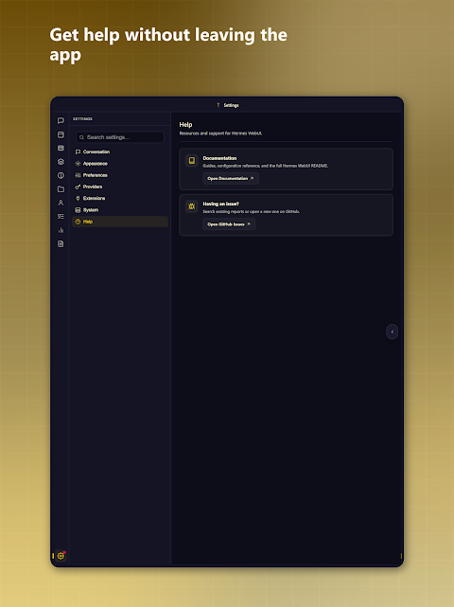Screen dimensions: 454x607
Task: Click the Open Documentation button
Action: pos(231,178)
